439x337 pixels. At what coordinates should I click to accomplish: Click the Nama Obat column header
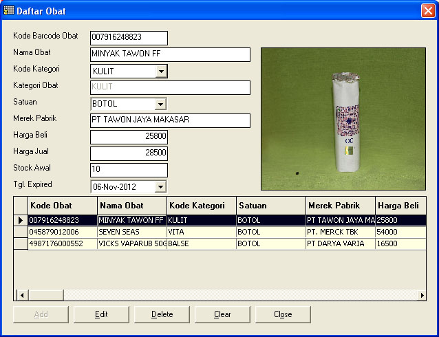coord(132,206)
